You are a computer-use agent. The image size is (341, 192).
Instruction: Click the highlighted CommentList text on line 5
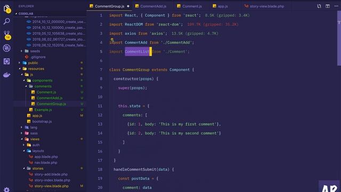point(137,52)
